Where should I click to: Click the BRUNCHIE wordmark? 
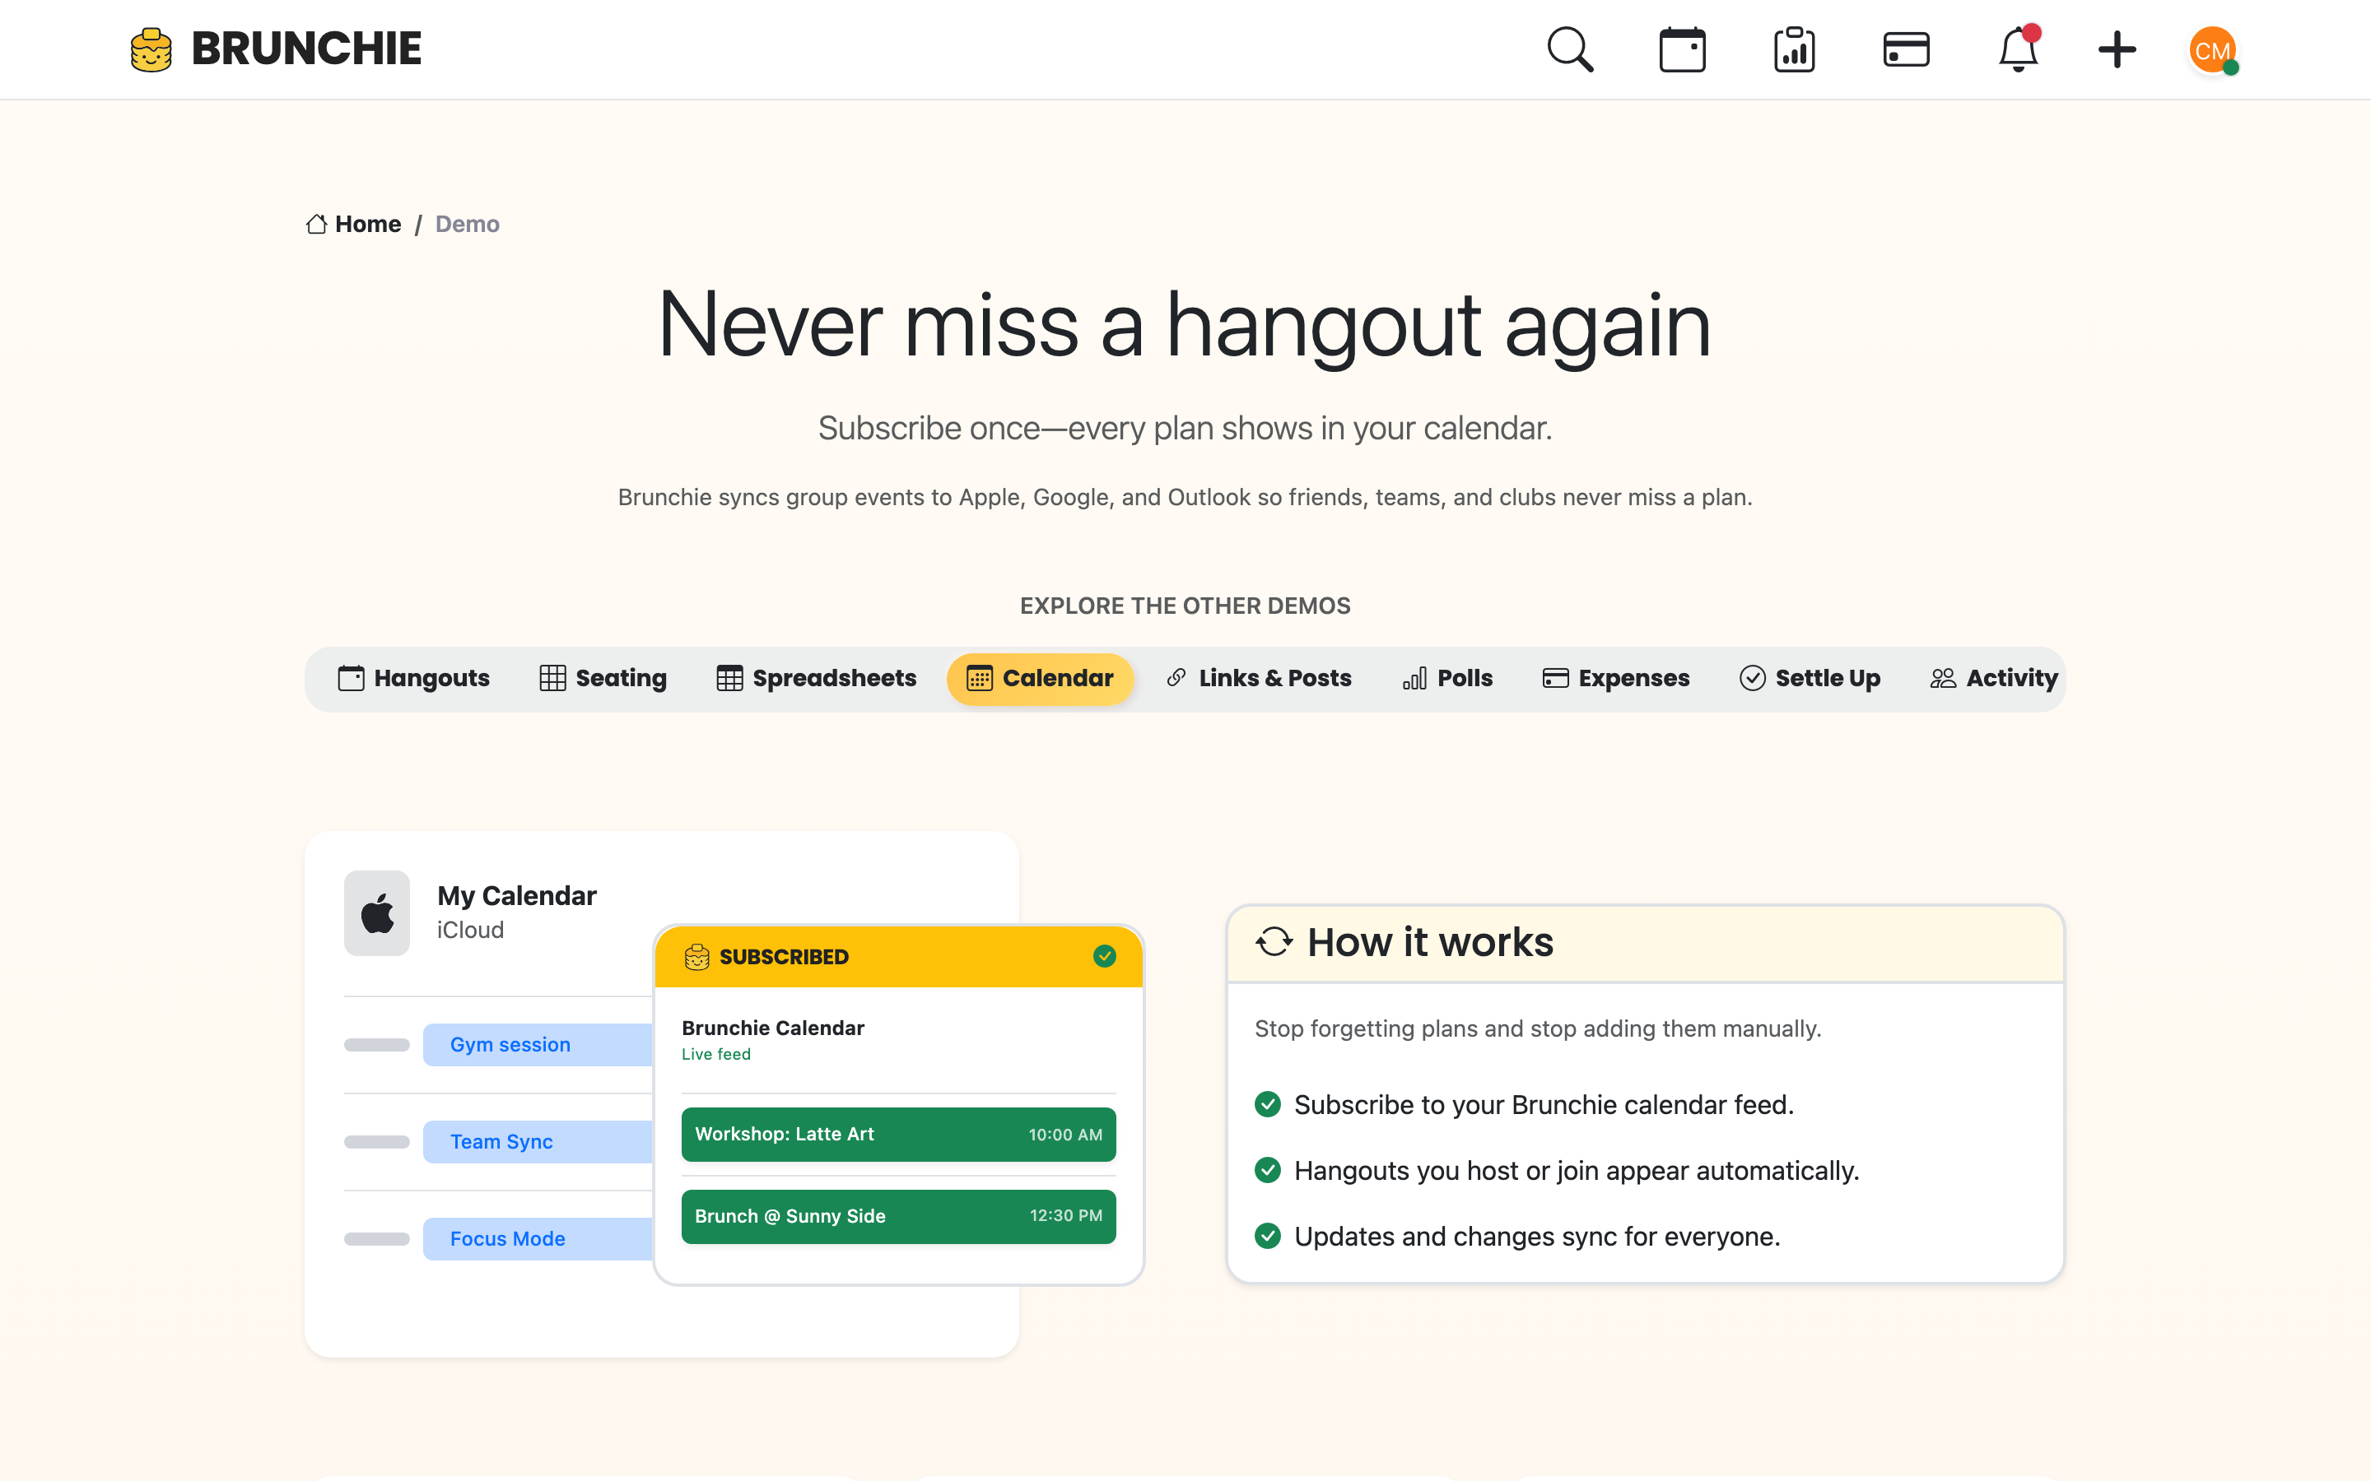pos(305,49)
